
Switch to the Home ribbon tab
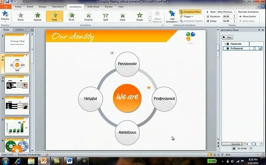[x=18, y=7]
